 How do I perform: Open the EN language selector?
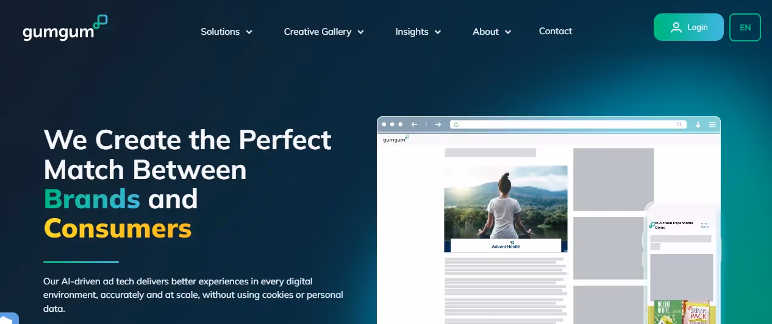745,27
